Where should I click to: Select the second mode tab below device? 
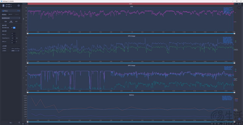click(x=10, y=14)
